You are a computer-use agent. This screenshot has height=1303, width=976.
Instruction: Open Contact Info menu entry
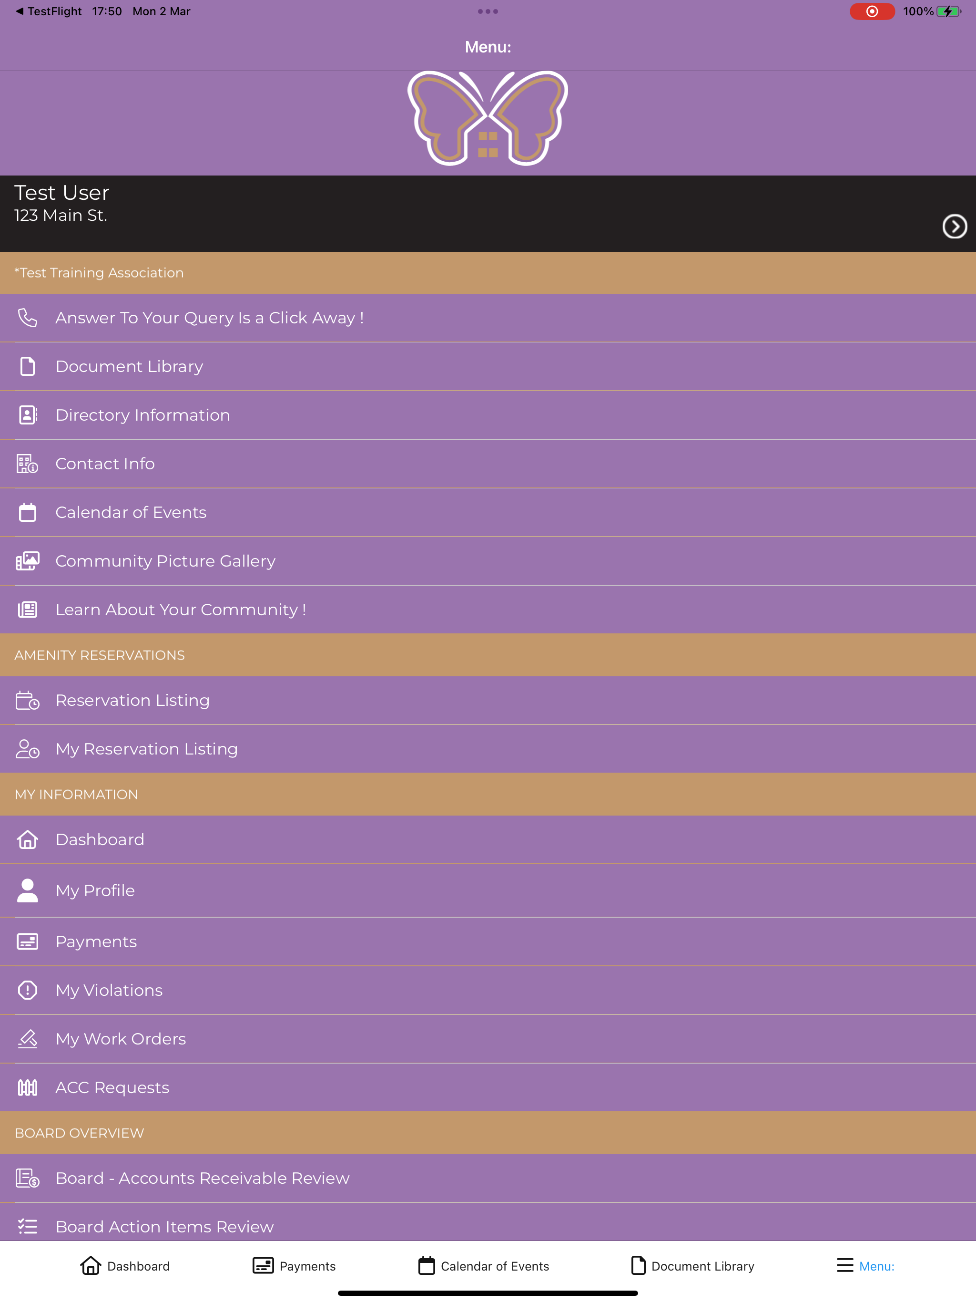pyautogui.click(x=488, y=464)
